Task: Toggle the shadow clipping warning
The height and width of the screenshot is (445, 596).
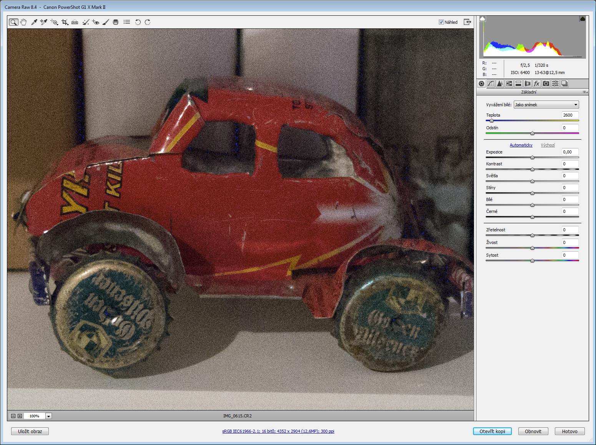Action: pyautogui.click(x=483, y=19)
